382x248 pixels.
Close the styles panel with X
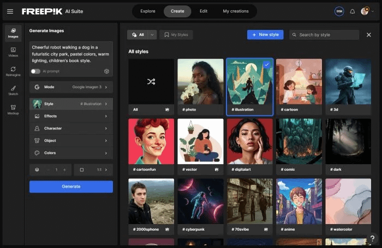pyautogui.click(x=369, y=35)
